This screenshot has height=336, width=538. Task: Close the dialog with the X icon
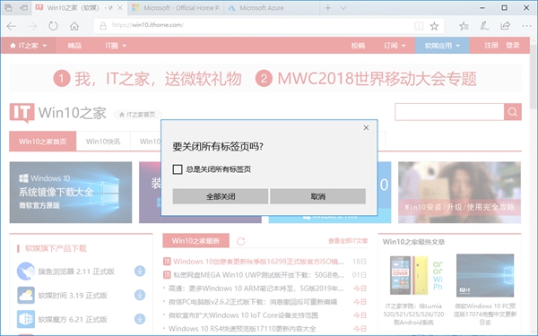point(366,127)
